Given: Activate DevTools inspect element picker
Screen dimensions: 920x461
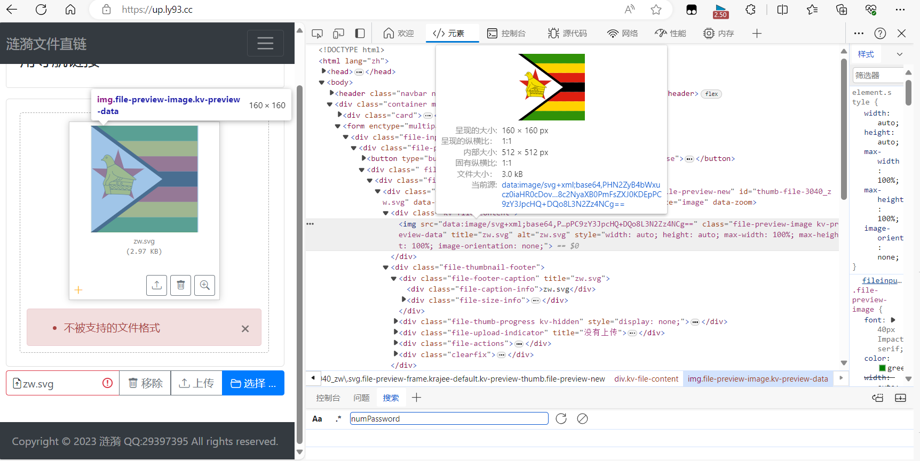Looking at the screenshot, I should [318, 34].
